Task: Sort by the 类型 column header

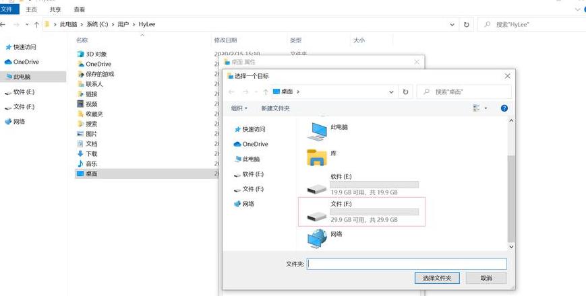Action: [295, 40]
